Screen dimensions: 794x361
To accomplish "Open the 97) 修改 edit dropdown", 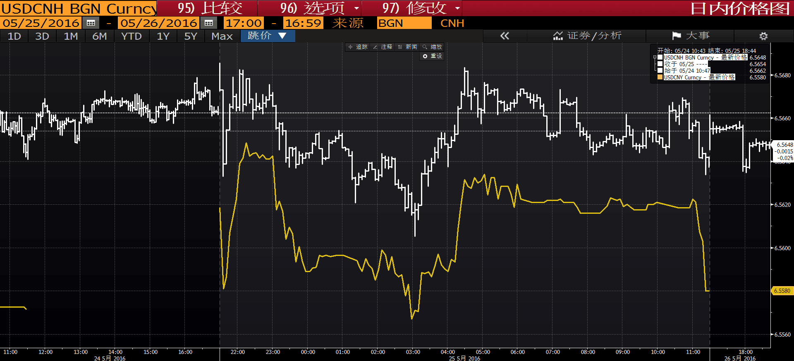I will pyautogui.click(x=411, y=8).
